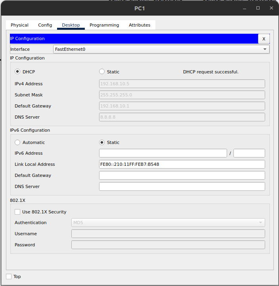The height and width of the screenshot is (286, 279).
Task: Open the Config tab
Action: coord(45,25)
